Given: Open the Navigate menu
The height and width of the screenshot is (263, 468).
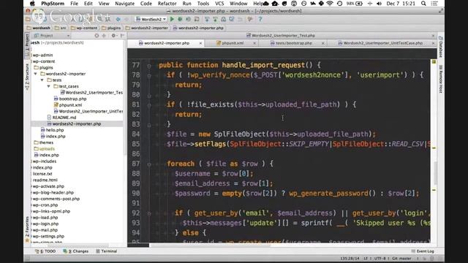Looking at the screenshot, I should (124, 4).
